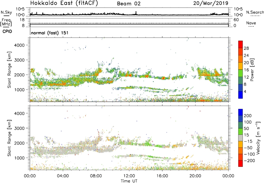Click the "18" tick on the frequency axis
The image size is (264, 183).
coord(22,20)
